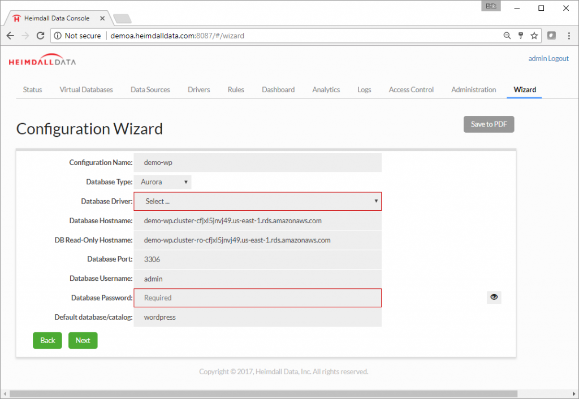Click the admin Logout link

(x=548, y=58)
